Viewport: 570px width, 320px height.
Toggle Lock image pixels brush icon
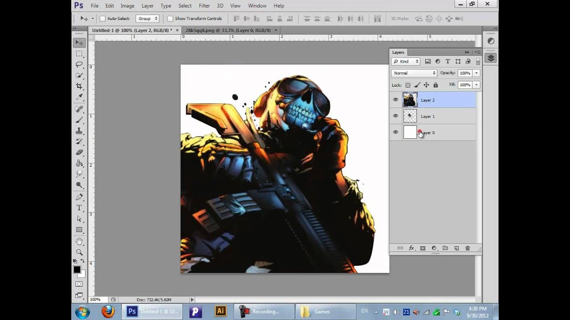(x=417, y=85)
